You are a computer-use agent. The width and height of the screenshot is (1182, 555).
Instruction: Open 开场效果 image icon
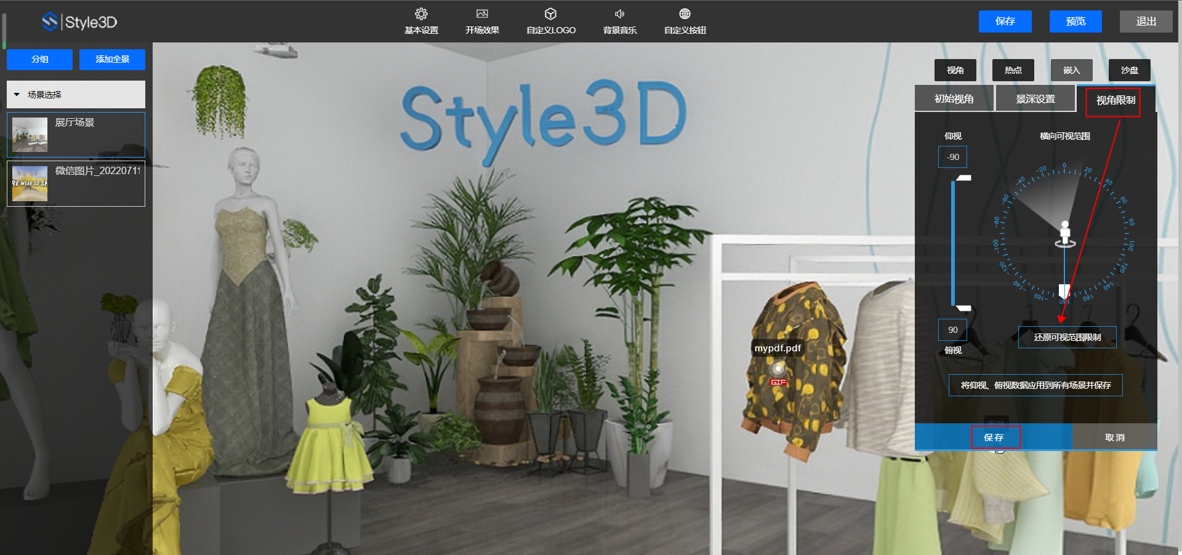point(482,14)
